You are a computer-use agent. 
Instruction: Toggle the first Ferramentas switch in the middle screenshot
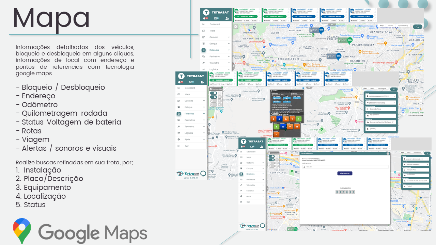[x=214, y=93]
